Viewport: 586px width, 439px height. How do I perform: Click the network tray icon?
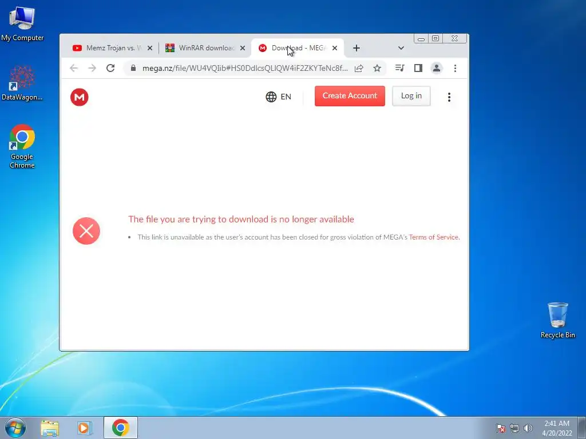514,429
